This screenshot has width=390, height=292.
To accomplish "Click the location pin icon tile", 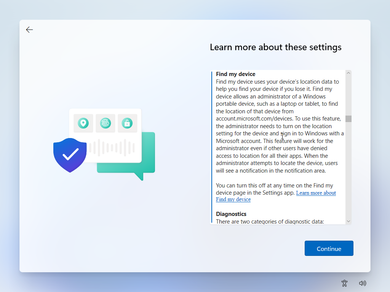I will click(x=83, y=123).
